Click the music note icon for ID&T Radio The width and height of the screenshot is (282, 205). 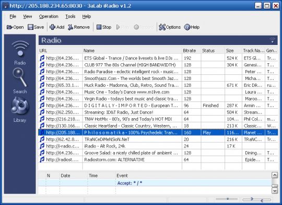[42, 112]
